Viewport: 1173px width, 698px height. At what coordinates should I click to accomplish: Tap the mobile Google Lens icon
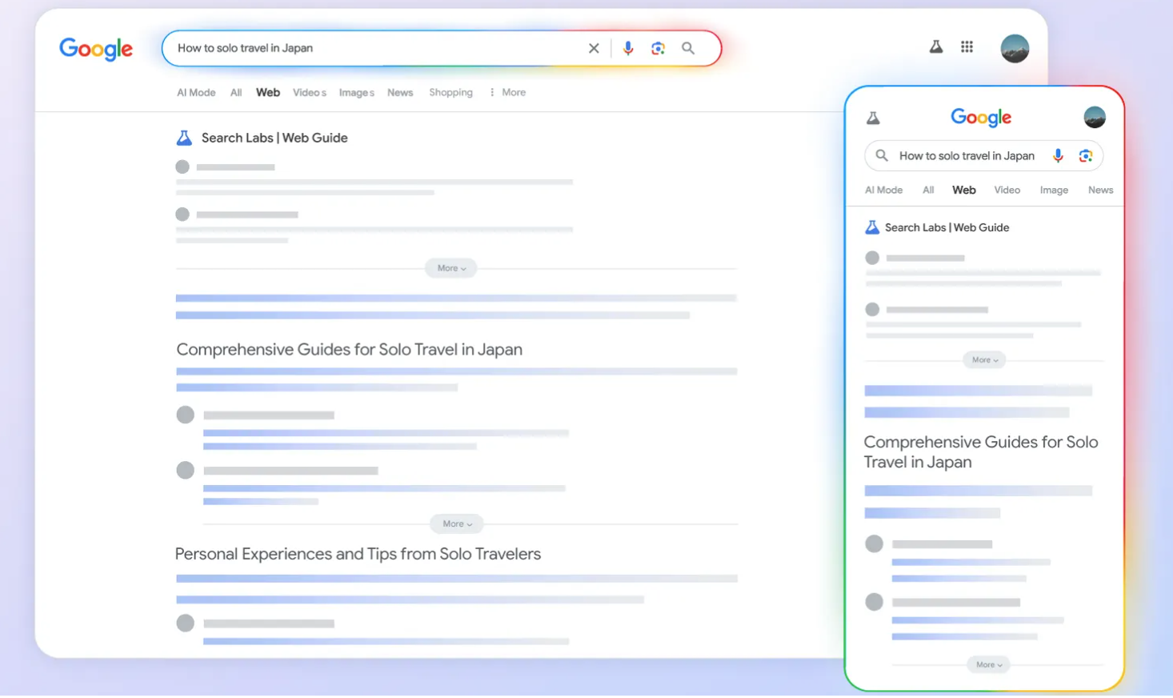(1085, 155)
